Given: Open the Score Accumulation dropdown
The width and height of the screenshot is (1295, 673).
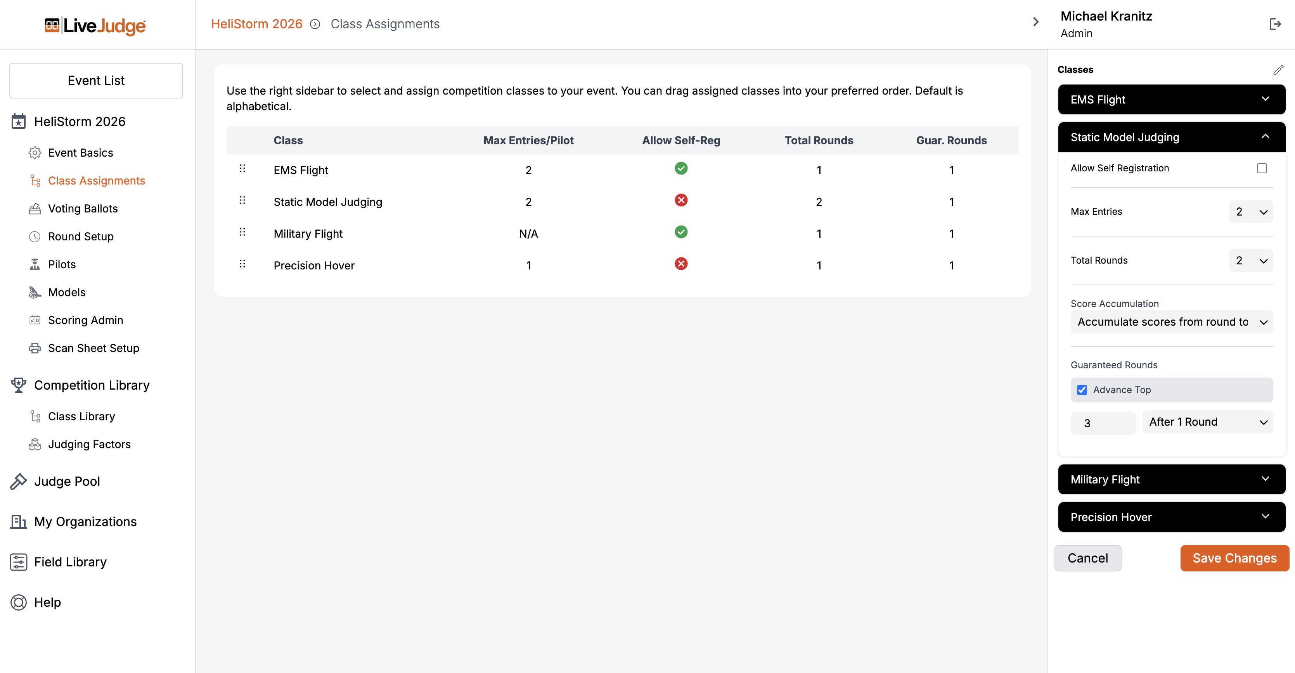Looking at the screenshot, I should click(1171, 322).
